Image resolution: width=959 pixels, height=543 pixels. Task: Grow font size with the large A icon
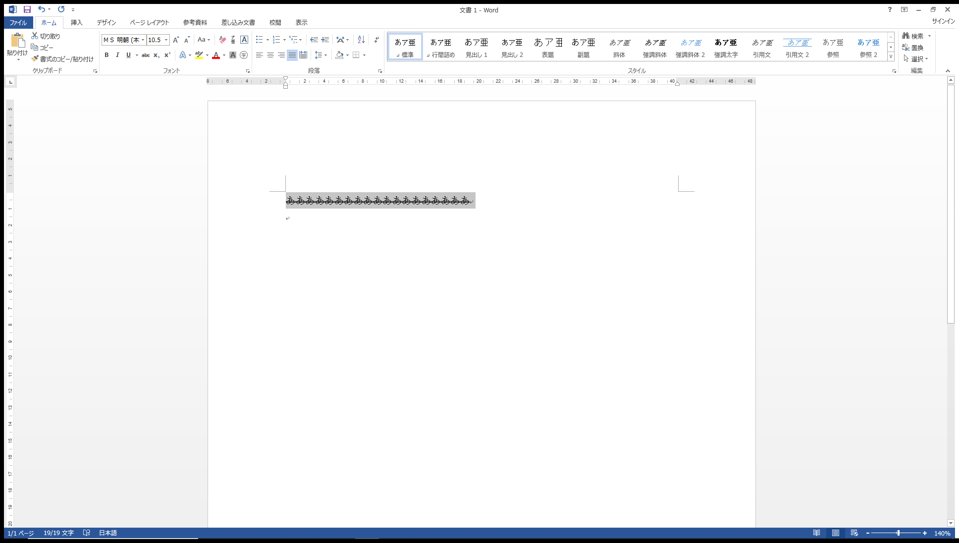pos(176,40)
